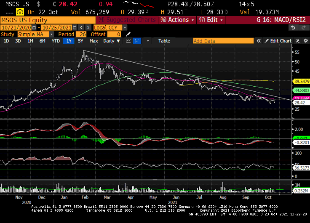The image size is (310, 223).
Task: Click the pencil icon beside Offset
Action: [128, 35]
